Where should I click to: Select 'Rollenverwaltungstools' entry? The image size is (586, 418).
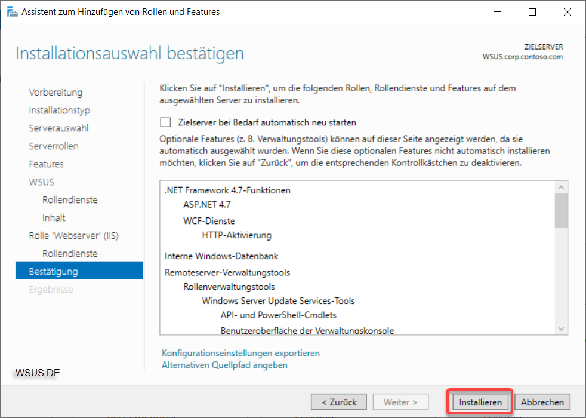pos(229,287)
